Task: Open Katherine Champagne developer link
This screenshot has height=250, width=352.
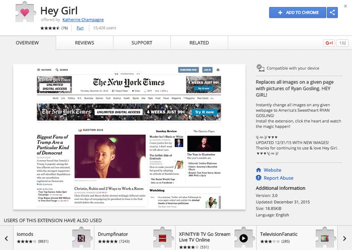Action: 83,20
